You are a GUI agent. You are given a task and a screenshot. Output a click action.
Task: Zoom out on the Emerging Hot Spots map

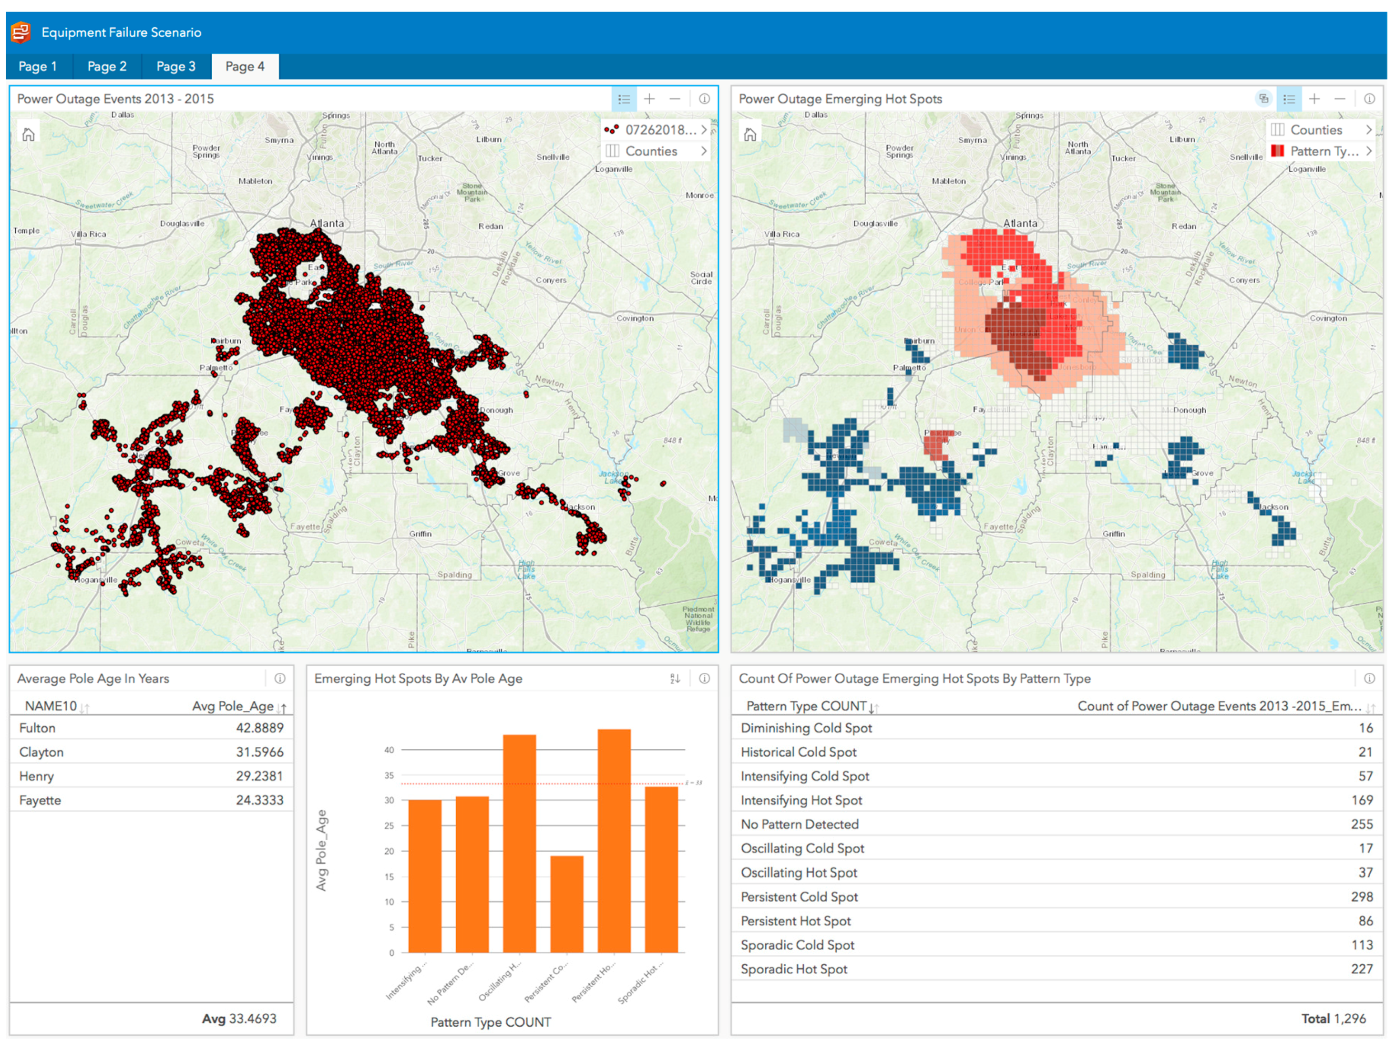(x=1339, y=99)
